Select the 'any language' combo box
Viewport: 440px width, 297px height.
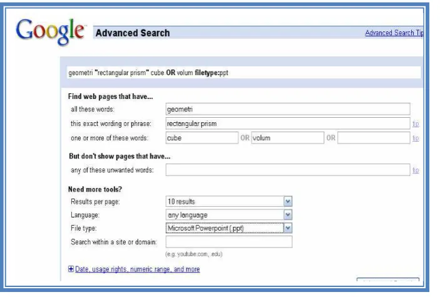pyautogui.click(x=228, y=215)
